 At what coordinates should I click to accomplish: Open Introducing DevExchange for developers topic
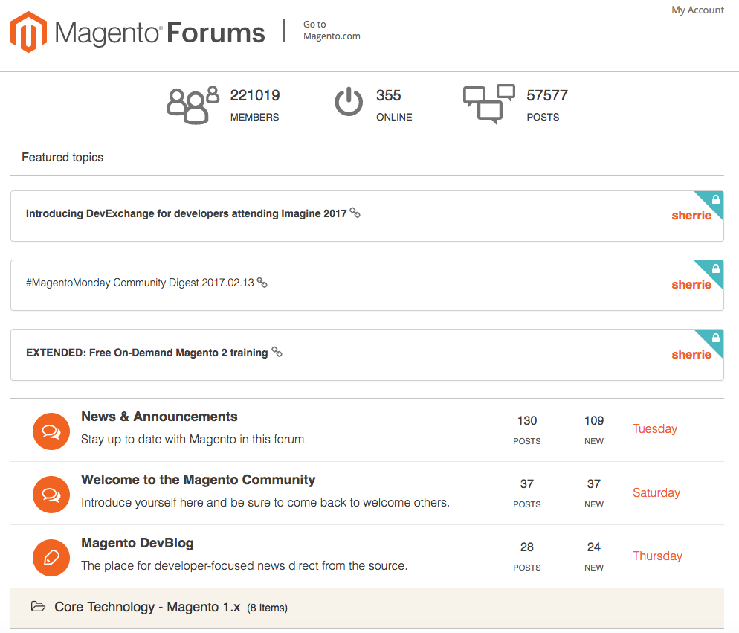click(186, 213)
